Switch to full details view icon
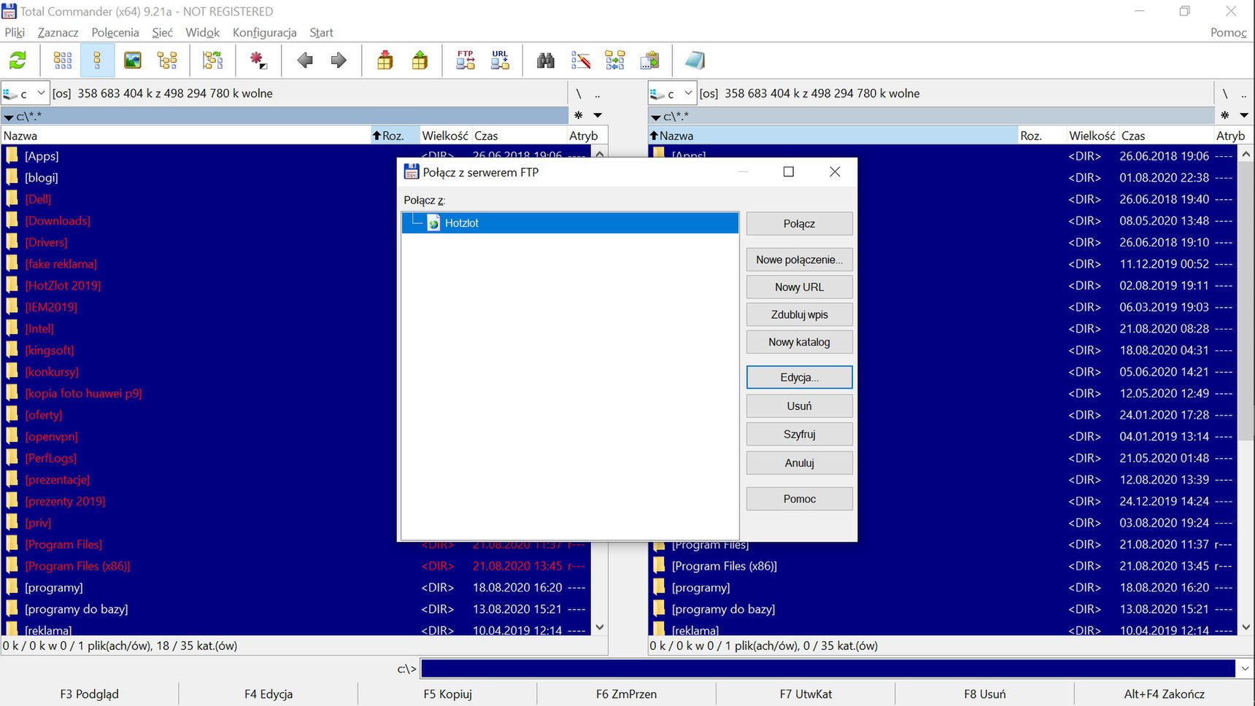The width and height of the screenshot is (1255, 706). 97,61
